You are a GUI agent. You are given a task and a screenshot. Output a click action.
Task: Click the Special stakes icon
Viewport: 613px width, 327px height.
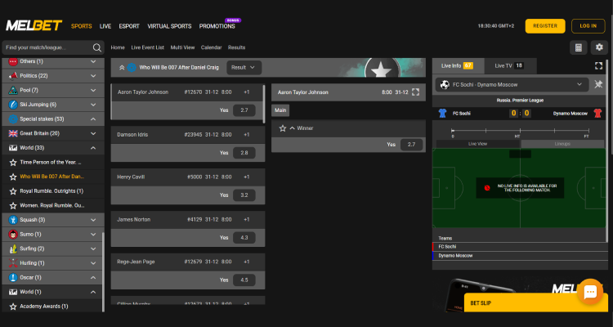pyautogui.click(x=13, y=119)
